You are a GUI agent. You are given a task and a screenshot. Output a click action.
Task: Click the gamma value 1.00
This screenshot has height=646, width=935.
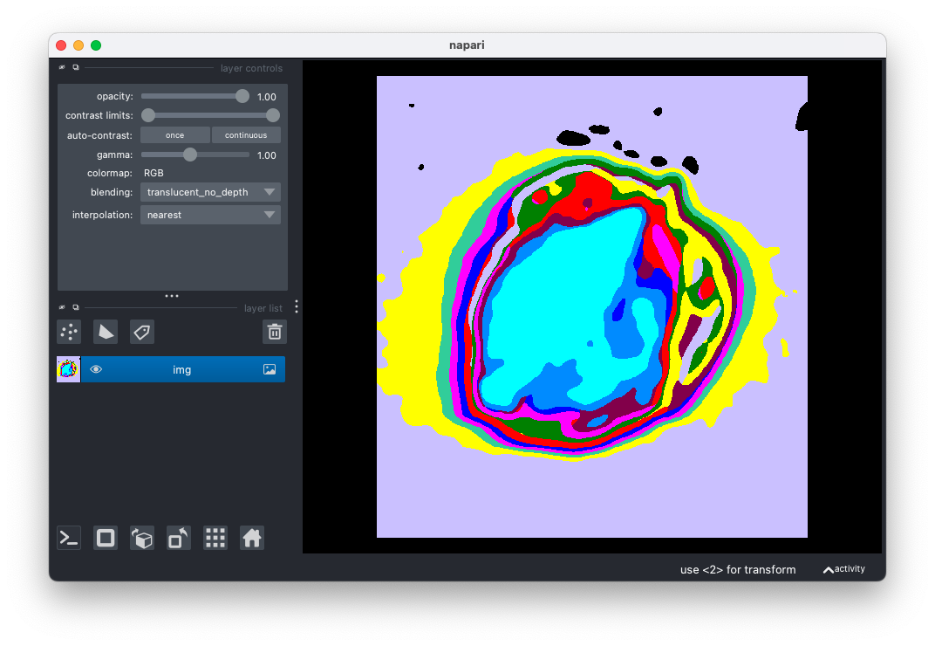(x=267, y=155)
